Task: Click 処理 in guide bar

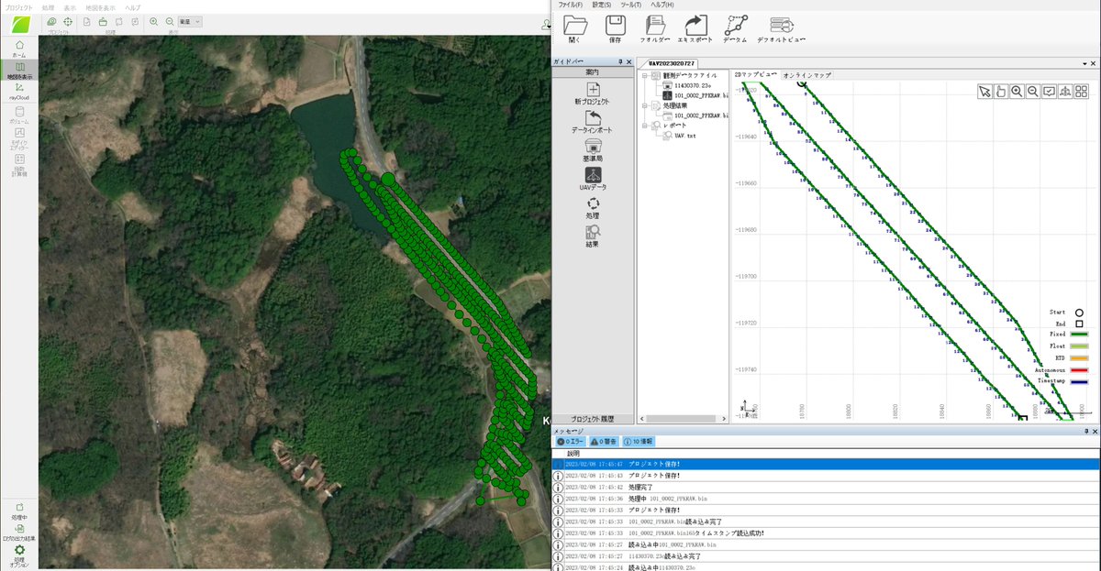Action: coord(592,208)
